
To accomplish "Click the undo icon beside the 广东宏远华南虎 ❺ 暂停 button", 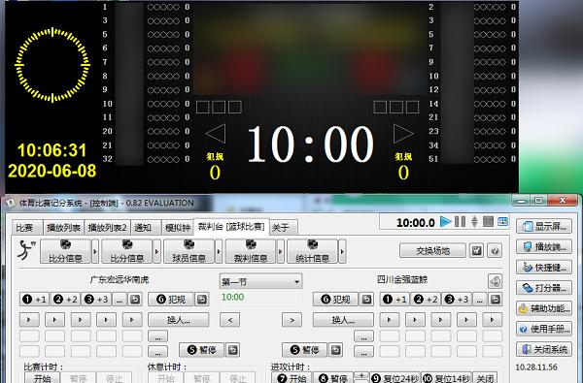I will [233, 350].
